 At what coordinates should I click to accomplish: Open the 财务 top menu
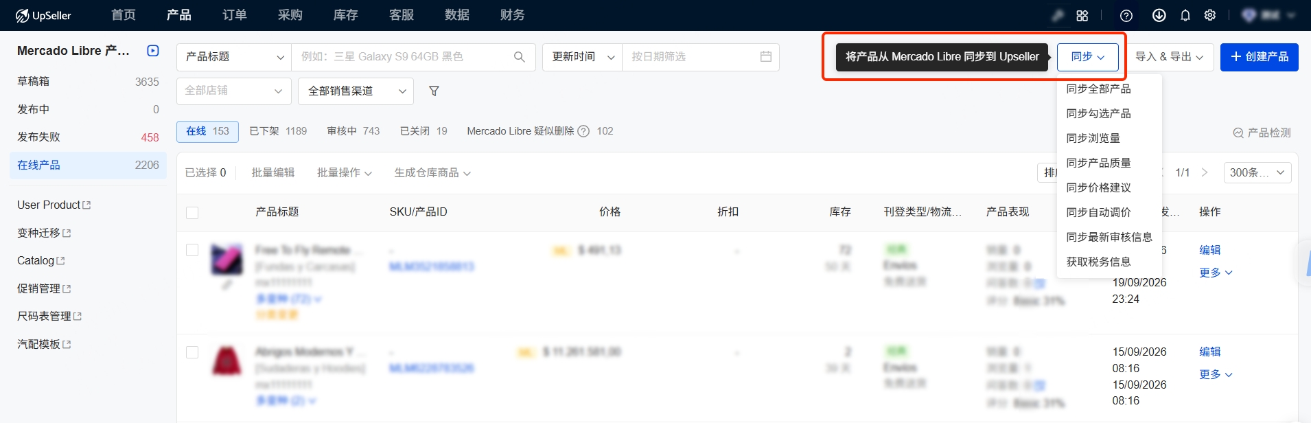coord(513,15)
